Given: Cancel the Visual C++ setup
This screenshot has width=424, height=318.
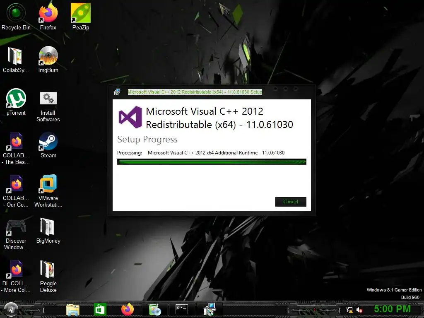Looking at the screenshot, I should (291, 202).
